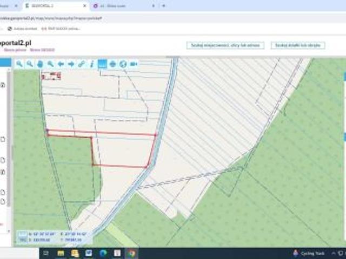Activate the pan hand tool
This screenshot has height=259, width=346.
[40, 64]
